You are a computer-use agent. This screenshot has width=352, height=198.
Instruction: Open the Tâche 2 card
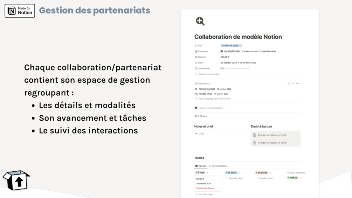point(208,183)
